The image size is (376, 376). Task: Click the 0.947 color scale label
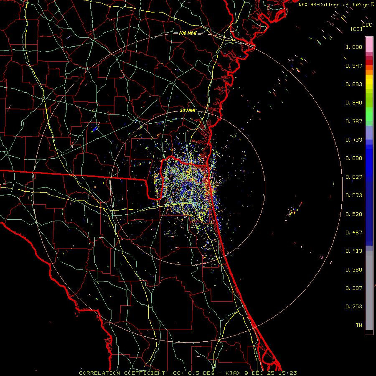(354, 66)
